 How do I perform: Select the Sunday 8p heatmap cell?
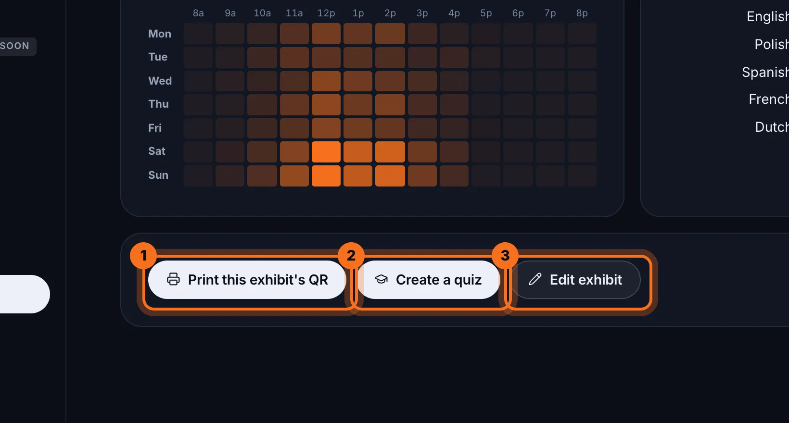[x=582, y=176]
